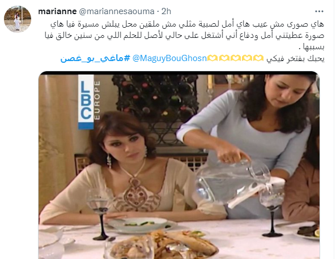
Task: Open the #ماغي_بو_غصن hashtag link
Action: pyautogui.click(x=95, y=58)
